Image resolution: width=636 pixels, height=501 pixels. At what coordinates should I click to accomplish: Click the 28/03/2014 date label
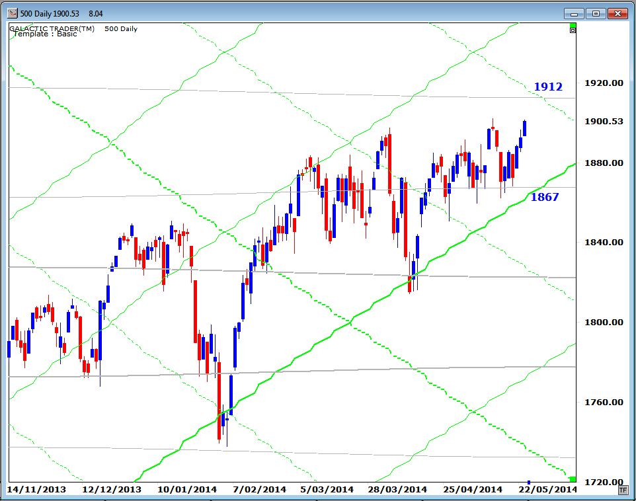point(397,490)
